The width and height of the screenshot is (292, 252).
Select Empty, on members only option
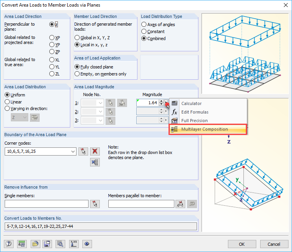point(77,74)
